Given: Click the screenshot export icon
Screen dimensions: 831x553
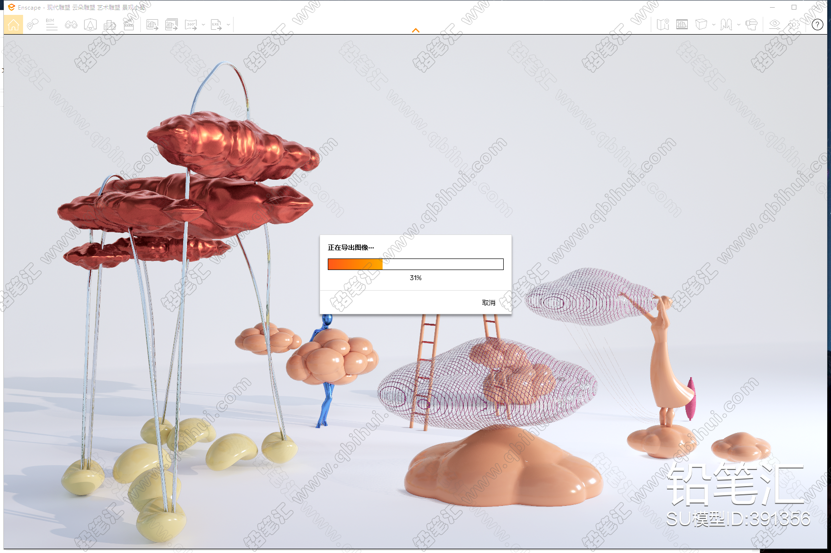Looking at the screenshot, I should [x=152, y=25].
